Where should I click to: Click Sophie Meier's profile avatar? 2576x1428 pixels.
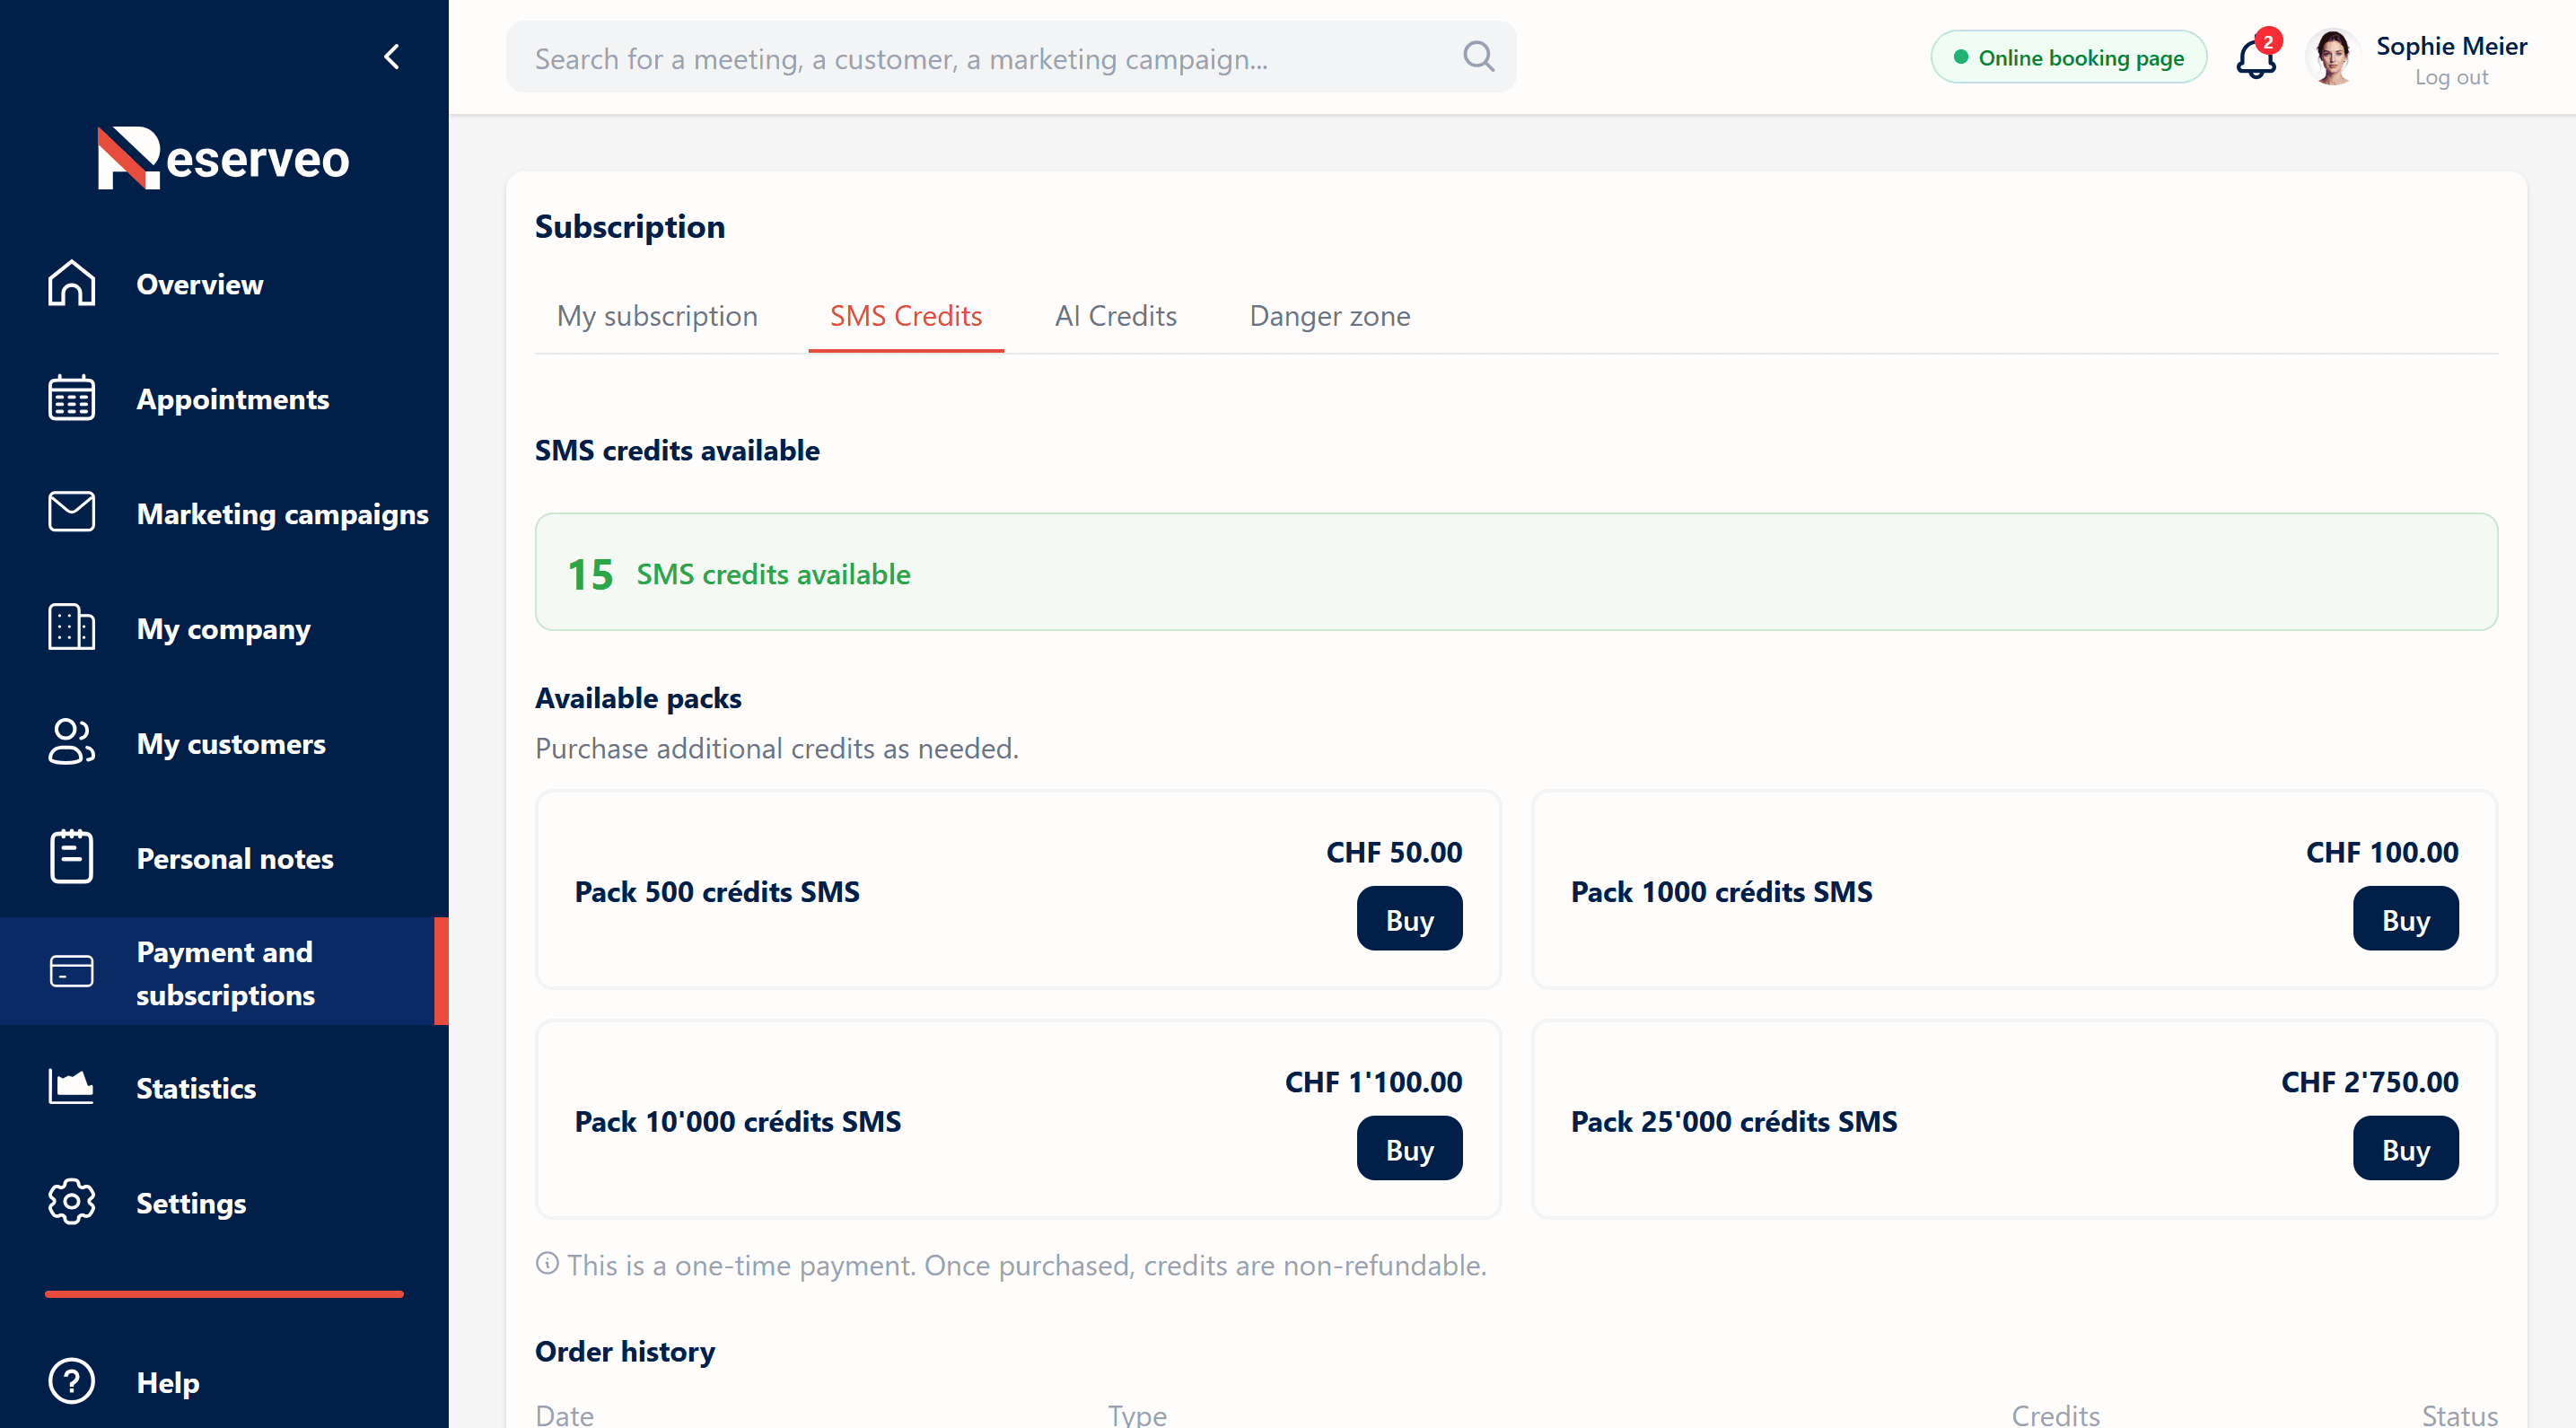(x=2332, y=58)
